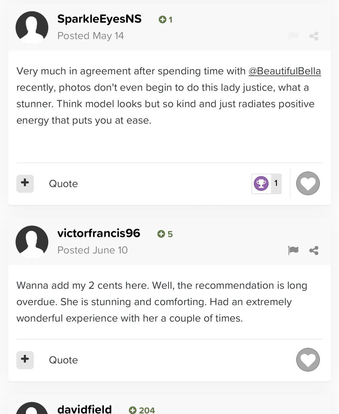This screenshot has height=414, width=339.
Task: Click the purple trophy reaction icon
Action: click(x=261, y=183)
